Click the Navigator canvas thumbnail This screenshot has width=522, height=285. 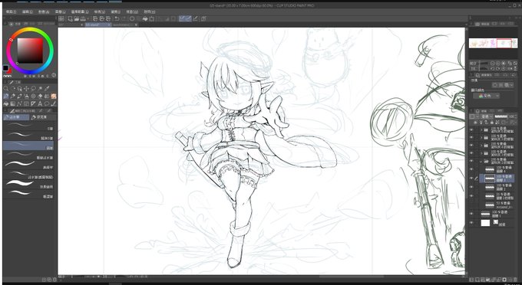494,43
